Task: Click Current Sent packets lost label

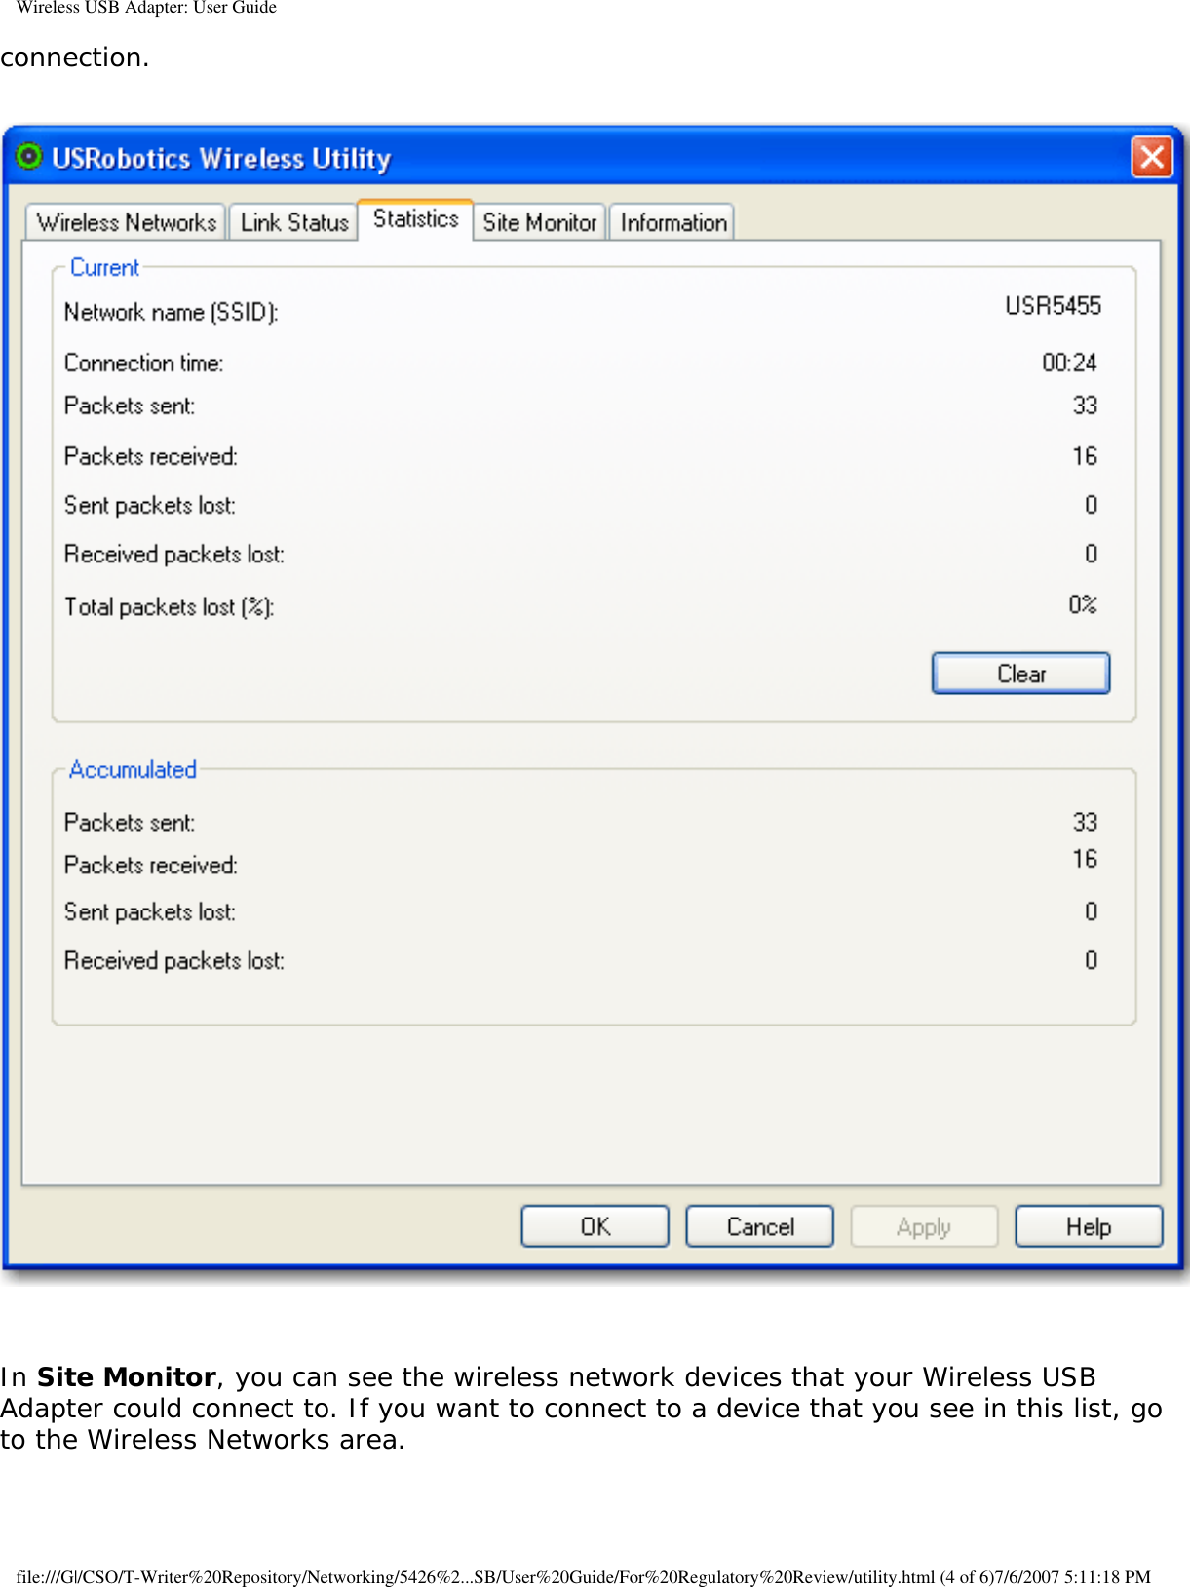Action: [x=150, y=506]
